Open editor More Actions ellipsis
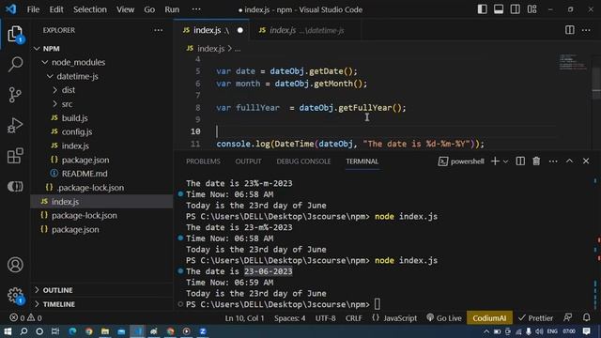The height and width of the screenshot is (338, 601). click(x=586, y=30)
